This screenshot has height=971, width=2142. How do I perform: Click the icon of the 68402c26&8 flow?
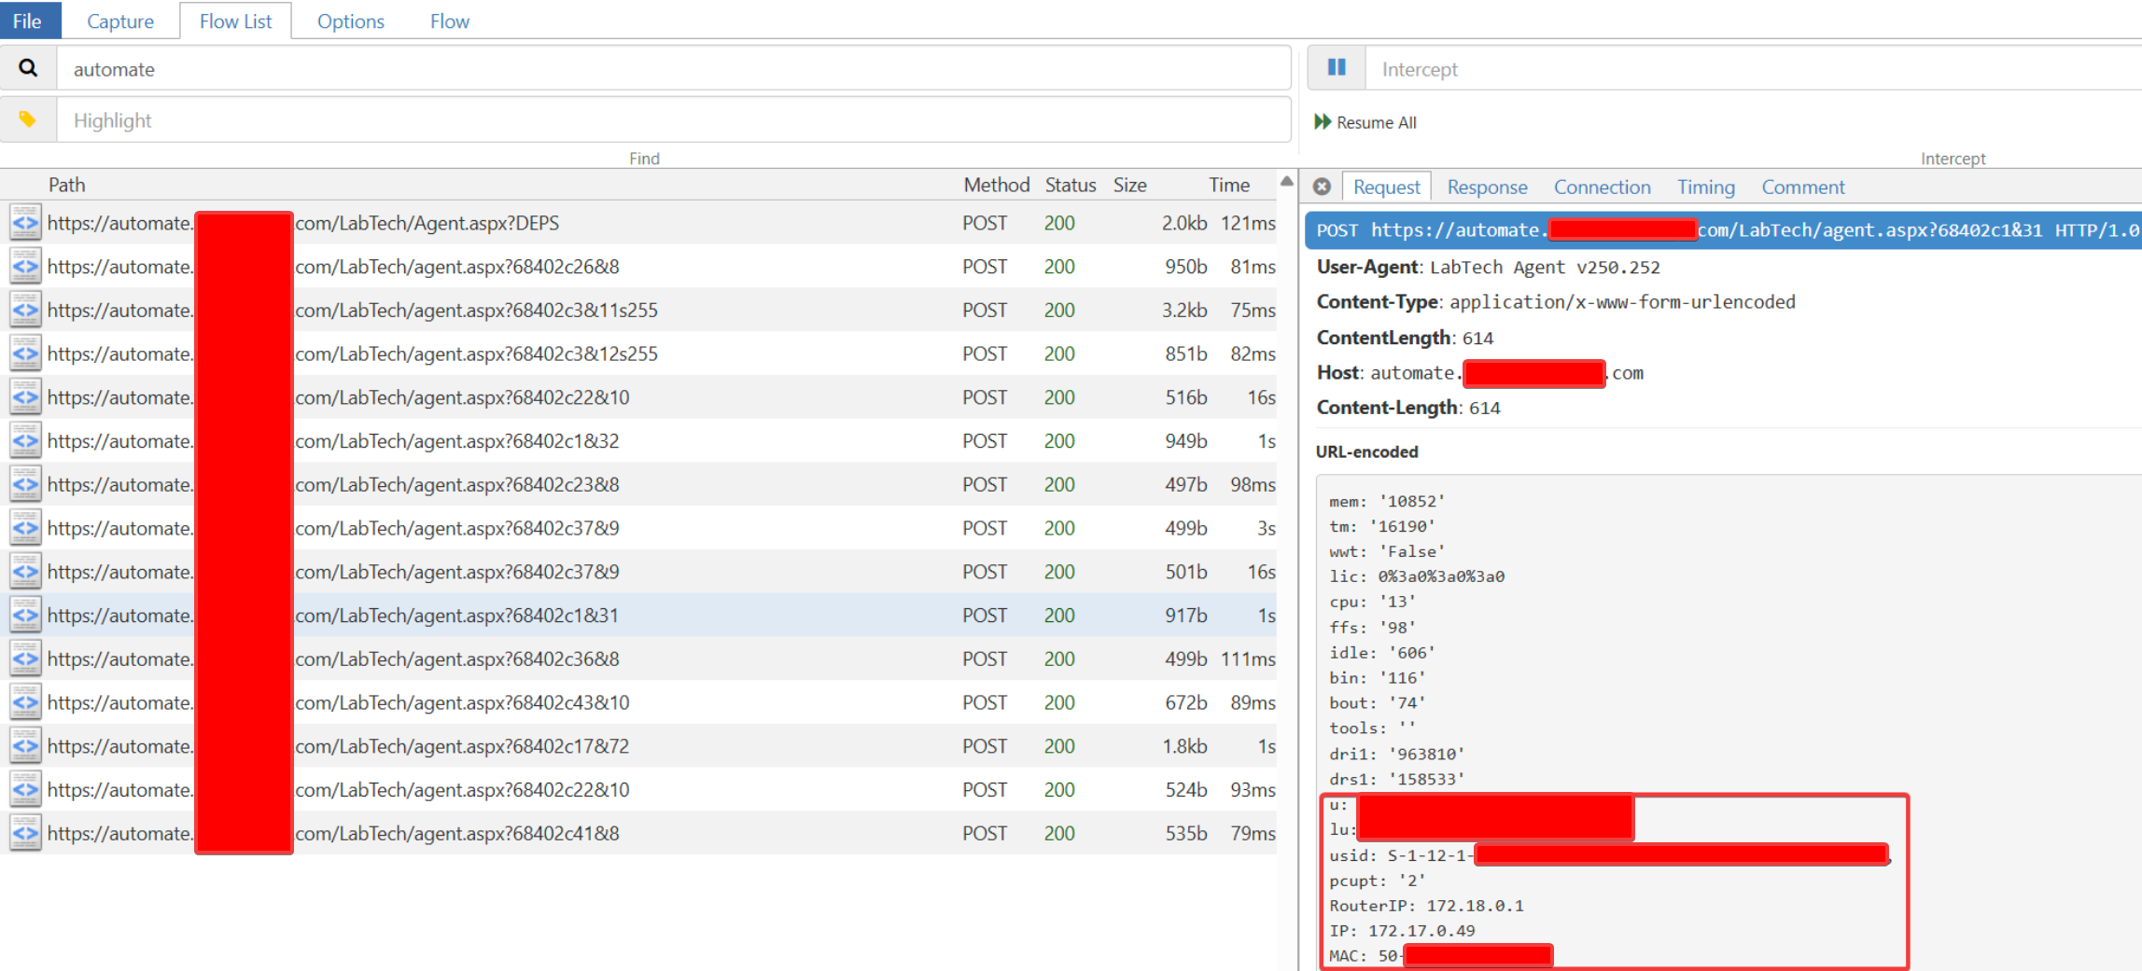tap(25, 267)
